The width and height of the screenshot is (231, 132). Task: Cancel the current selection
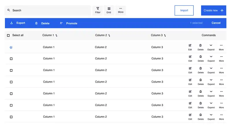216,23
